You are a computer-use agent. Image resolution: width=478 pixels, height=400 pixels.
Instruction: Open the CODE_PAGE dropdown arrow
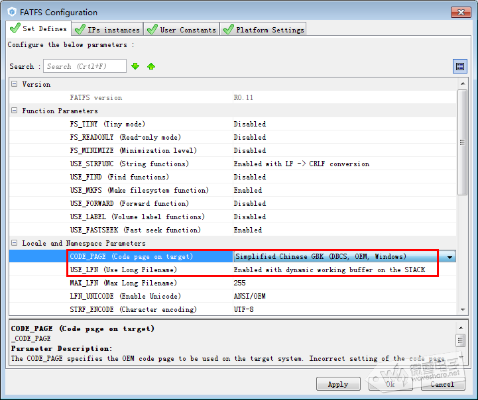450,257
